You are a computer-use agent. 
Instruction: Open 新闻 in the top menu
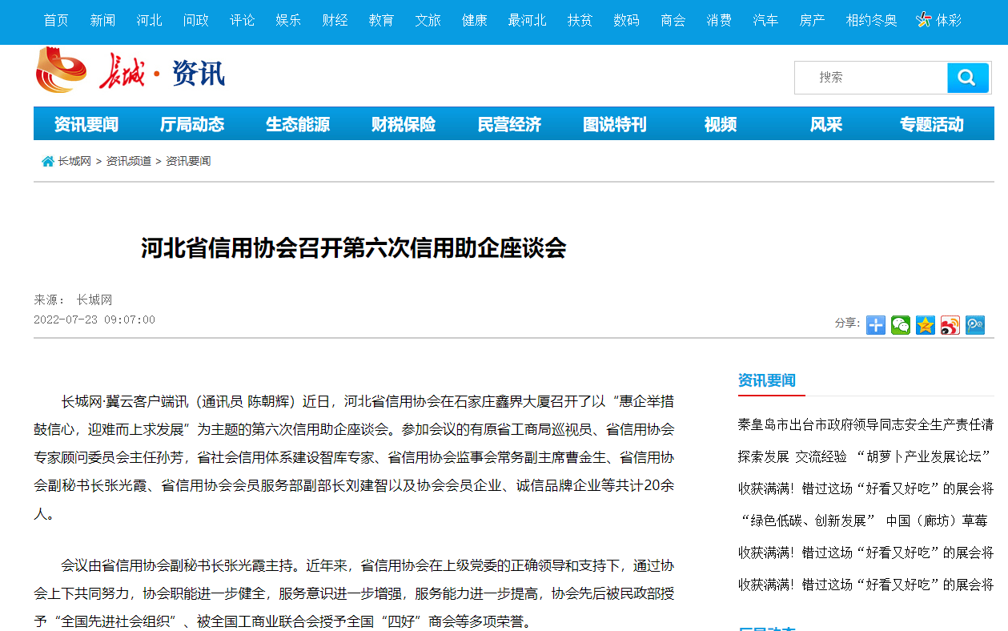coord(102,21)
